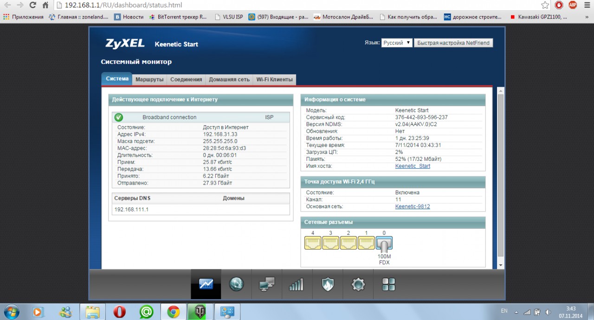594x320 pixels.
Task: Switch to the Система tab
Action: point(117,79)
